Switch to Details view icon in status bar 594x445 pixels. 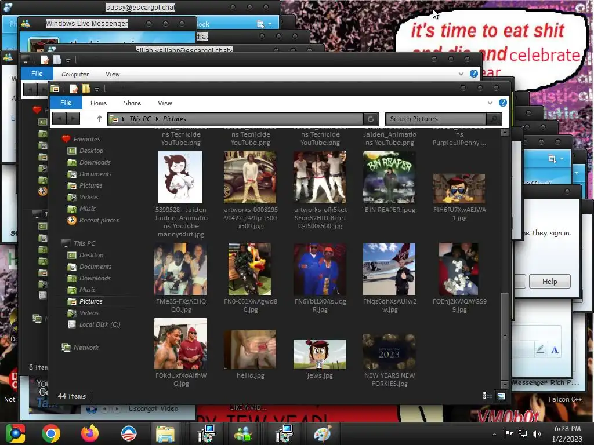[487, 396]
